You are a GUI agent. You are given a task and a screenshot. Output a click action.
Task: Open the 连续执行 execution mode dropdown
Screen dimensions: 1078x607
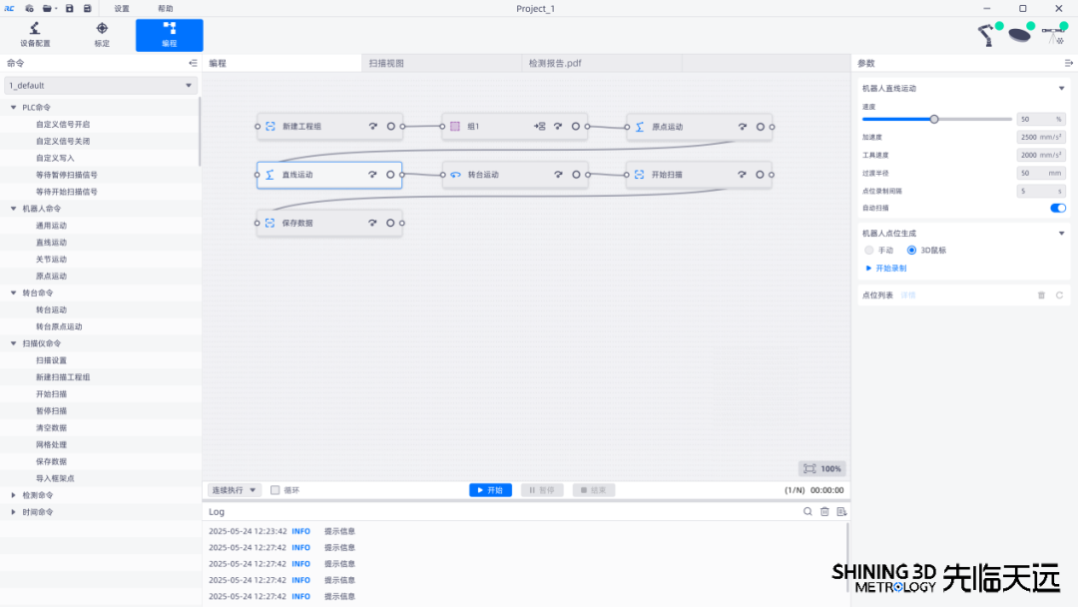pyautogui.click(x=235, y=490)
